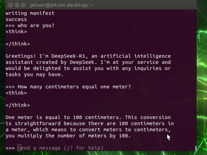Click the terminal scrollbar handle at bottom
Image resolution: width=207 pixels, height=155 pixels.
pos(196,148)
